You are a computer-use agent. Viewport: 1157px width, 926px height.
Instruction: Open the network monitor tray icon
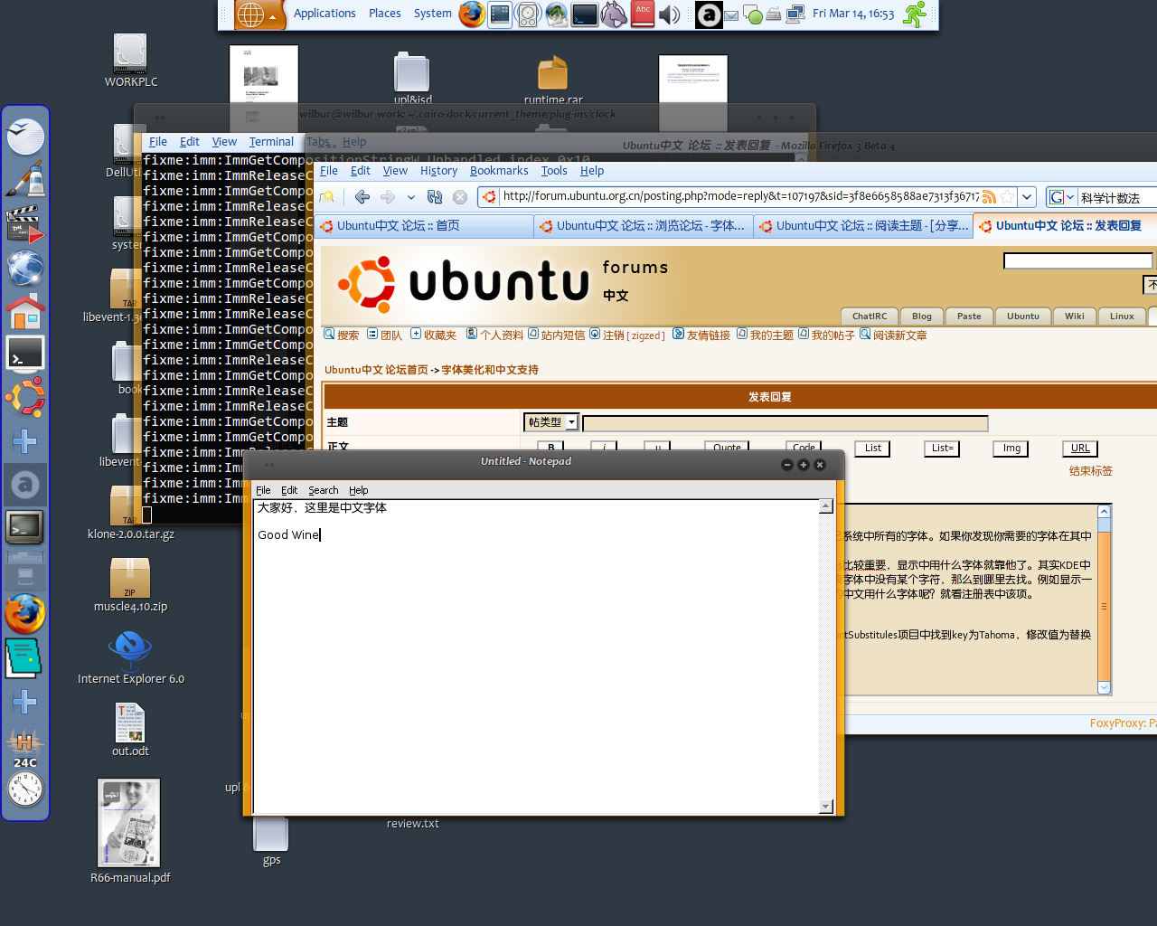tap(795, 14)
